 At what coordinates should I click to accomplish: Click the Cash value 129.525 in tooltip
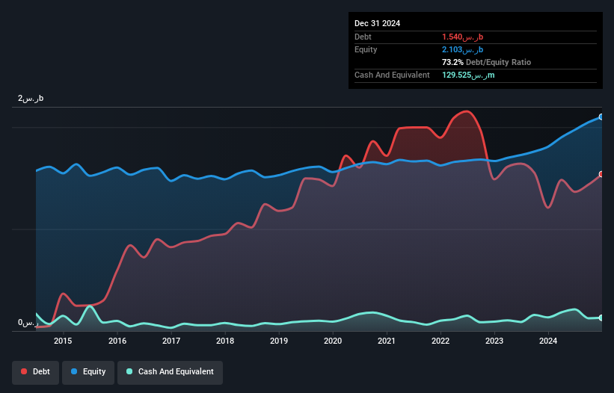tap(468, 75)
